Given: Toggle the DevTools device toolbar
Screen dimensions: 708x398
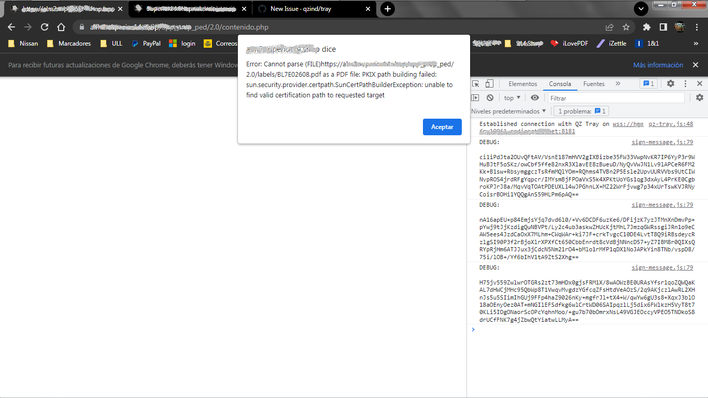Looking at the screenshot, I should [489, 83].
